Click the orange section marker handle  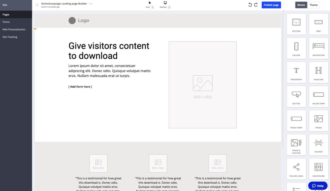35,29
